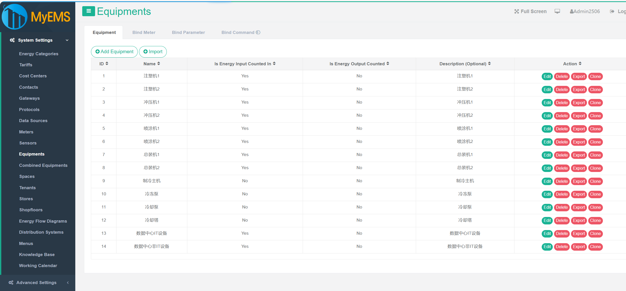Click the System Settings gears icon
Viewport: 626px width, 291px height.
point(12,40)
